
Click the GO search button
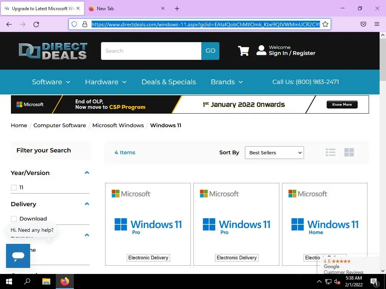[210, 51]
